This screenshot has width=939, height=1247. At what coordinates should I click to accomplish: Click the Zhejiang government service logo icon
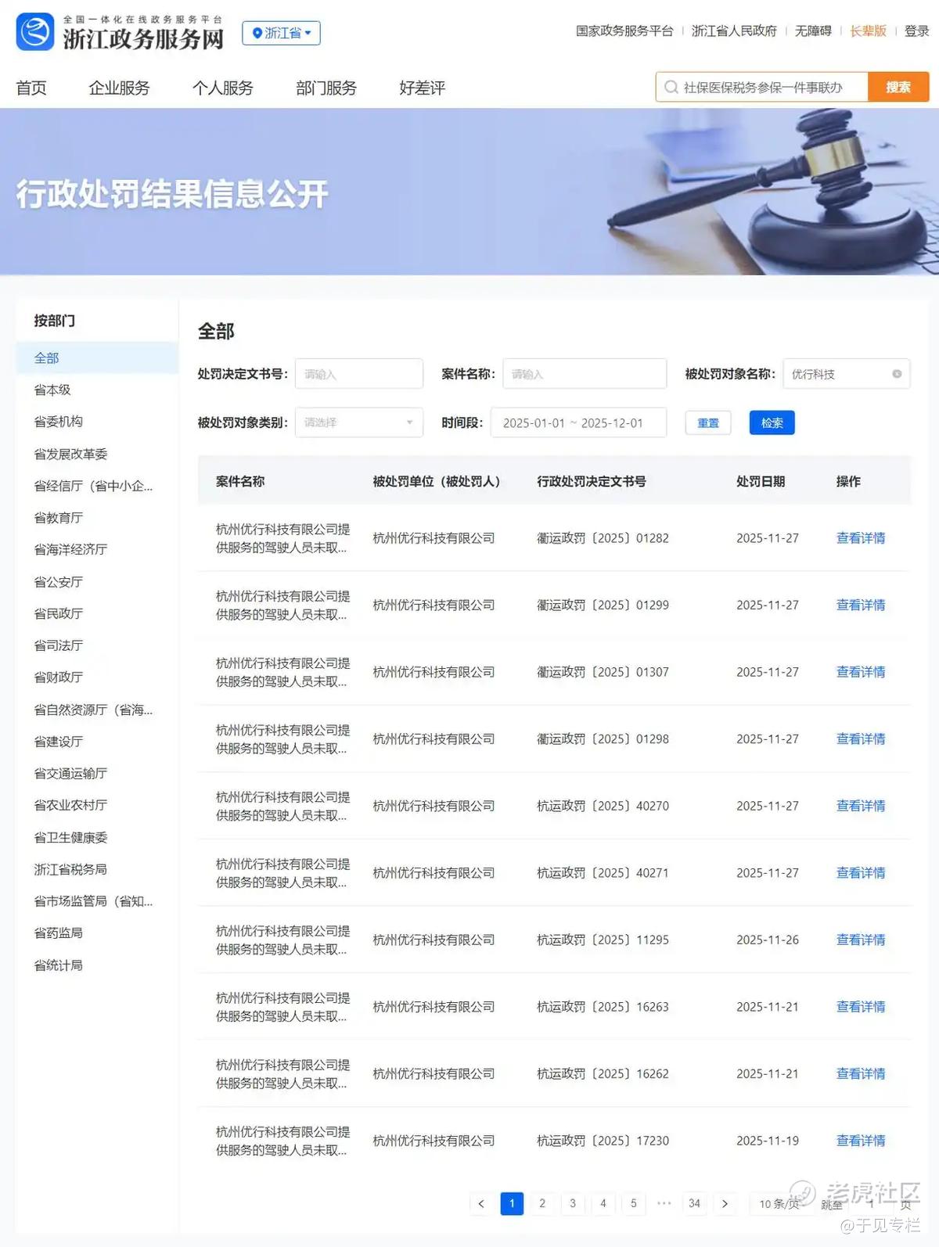coord(35,32)
